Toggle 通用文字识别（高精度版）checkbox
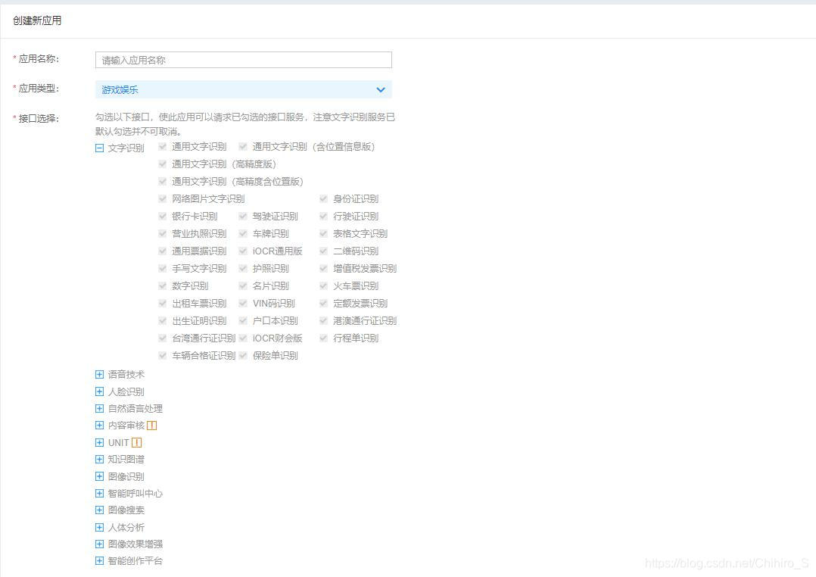Image resolution: width=816 pixels, height=577 pixels. tap(162, 164)
